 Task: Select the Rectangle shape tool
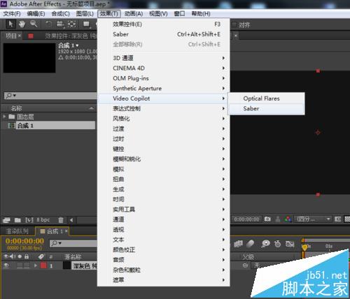[x=87, y=24]
